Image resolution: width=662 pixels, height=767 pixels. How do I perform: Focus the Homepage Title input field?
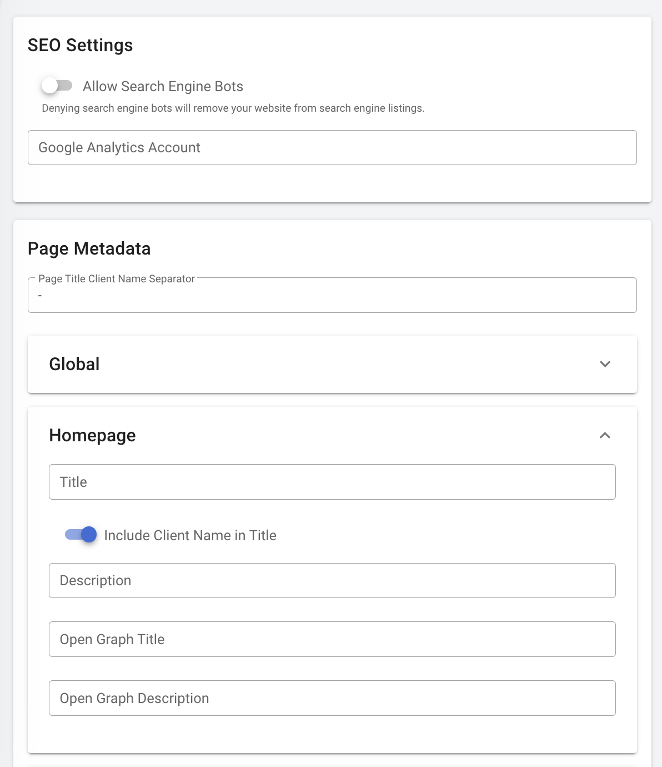[332, 482]
